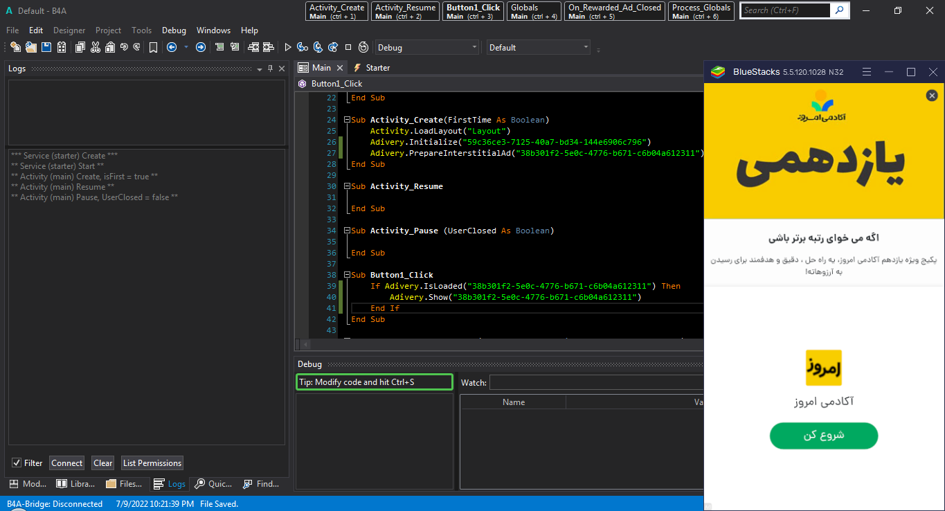Viewport: 945px width, 511px height.
Task: Collapse the Activity_Create sub fold marker
Action: pos(345,120)
